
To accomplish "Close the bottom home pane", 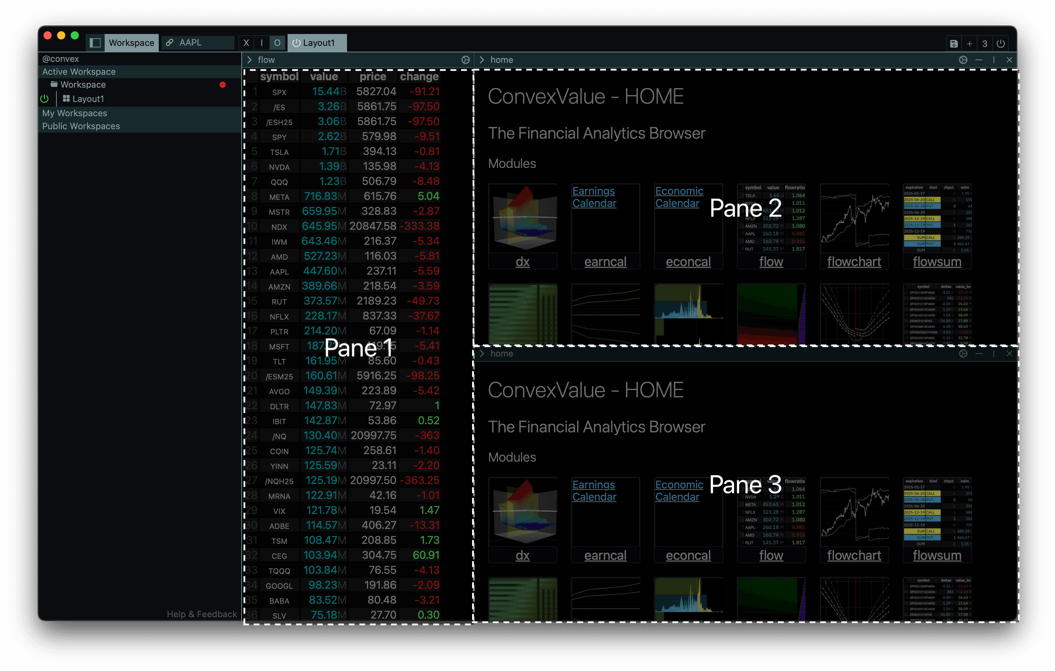I will coord(1009,354).
